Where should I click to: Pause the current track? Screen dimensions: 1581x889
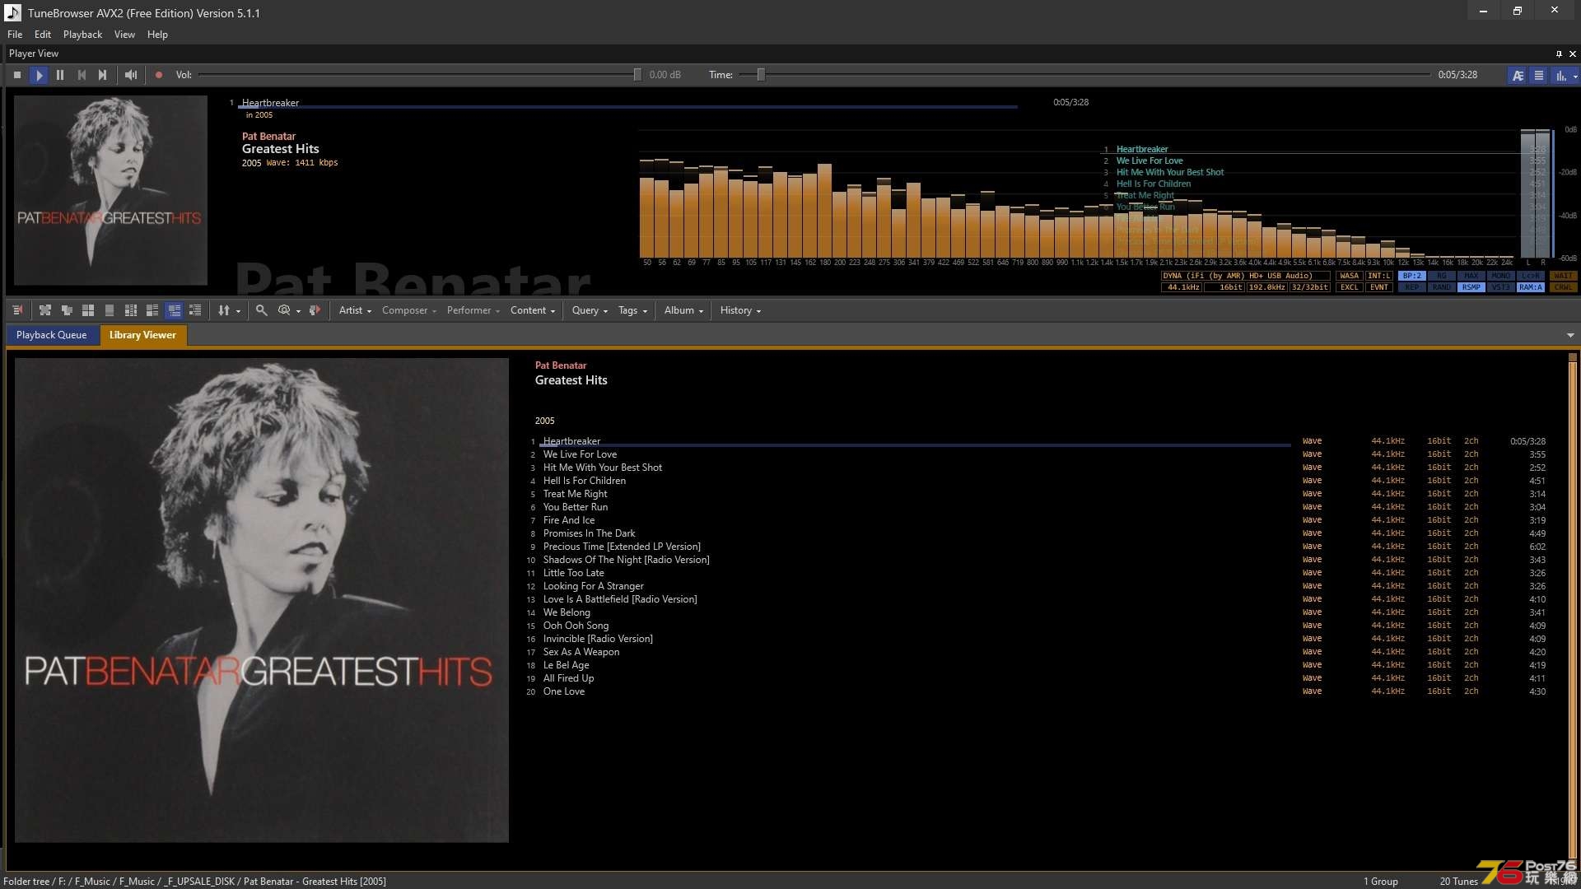60,75
